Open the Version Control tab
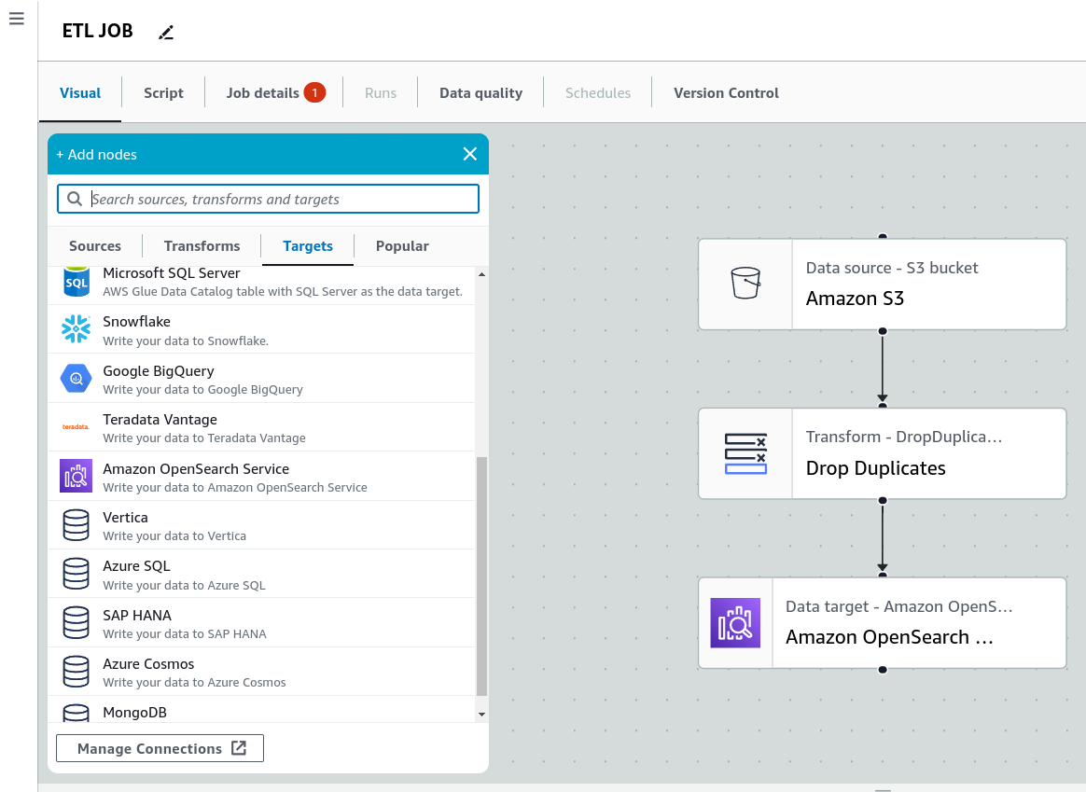The width and height of the screenshot is (1086, 792). click(x=726, y=92)
